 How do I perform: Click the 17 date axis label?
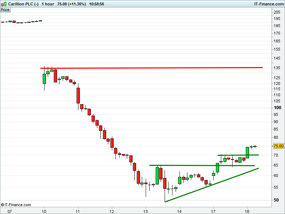(213, 212)
